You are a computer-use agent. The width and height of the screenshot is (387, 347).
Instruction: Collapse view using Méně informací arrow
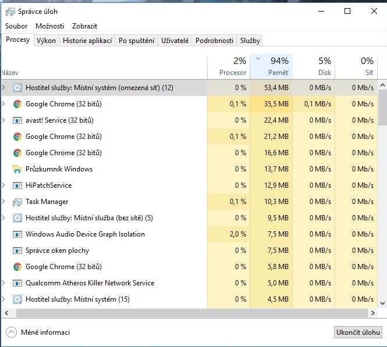click(12, 332)
